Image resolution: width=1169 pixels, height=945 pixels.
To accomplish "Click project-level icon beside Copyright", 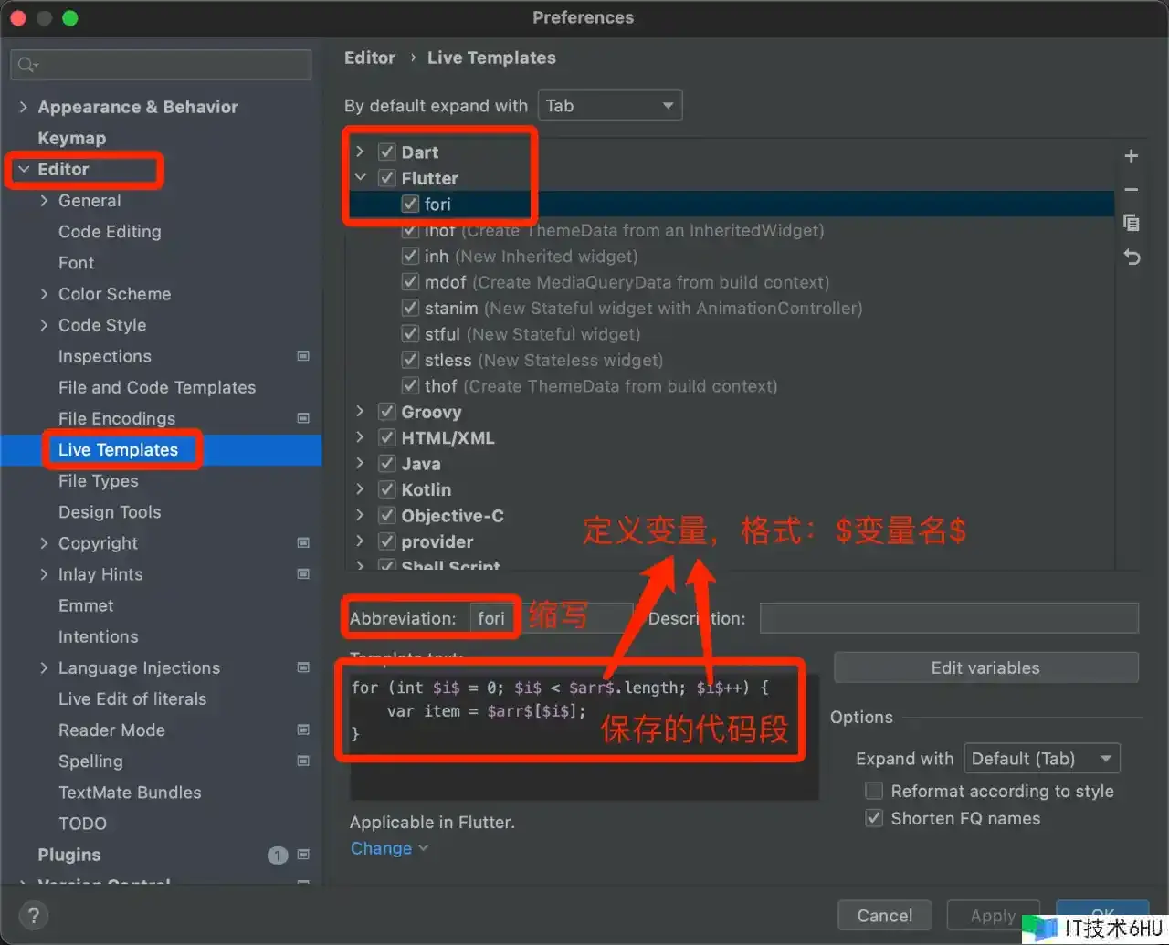I will [x=303, y=543].
